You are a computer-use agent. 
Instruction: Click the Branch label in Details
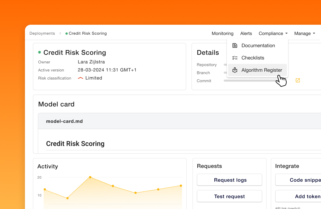[x=203, y=73]
